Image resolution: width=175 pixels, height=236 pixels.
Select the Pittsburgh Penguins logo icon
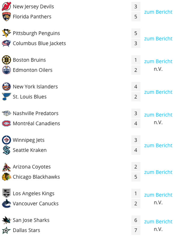point(6,33)
